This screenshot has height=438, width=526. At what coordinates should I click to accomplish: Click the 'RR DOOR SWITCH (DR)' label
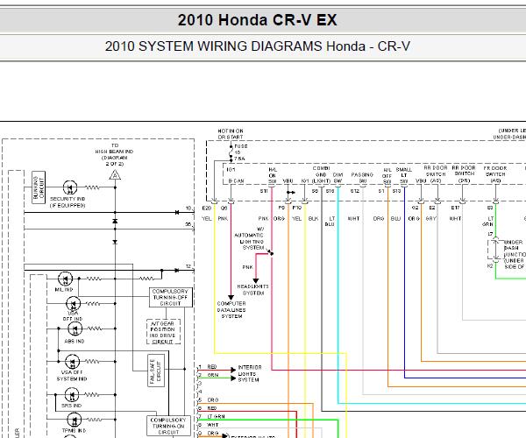tap(465, 174)
